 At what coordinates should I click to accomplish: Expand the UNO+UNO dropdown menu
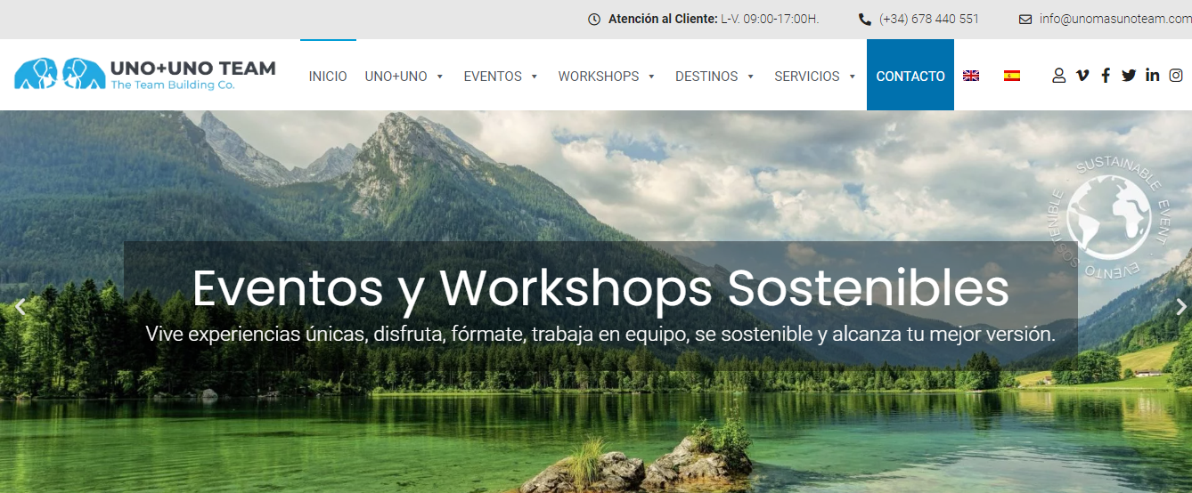coord(404,77)
